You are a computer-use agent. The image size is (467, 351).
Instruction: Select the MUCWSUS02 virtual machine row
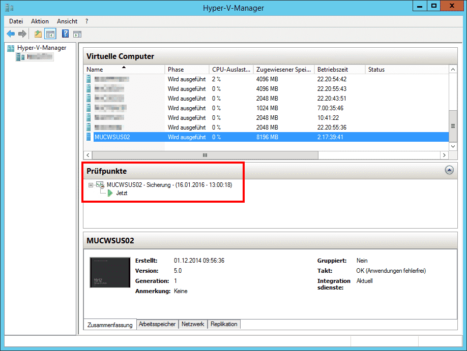tap(267, 137)
